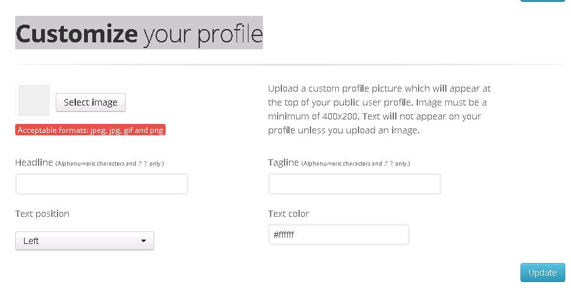Click the Text position label
Viewport: 571px width, 294px height.
pos(42,214)
